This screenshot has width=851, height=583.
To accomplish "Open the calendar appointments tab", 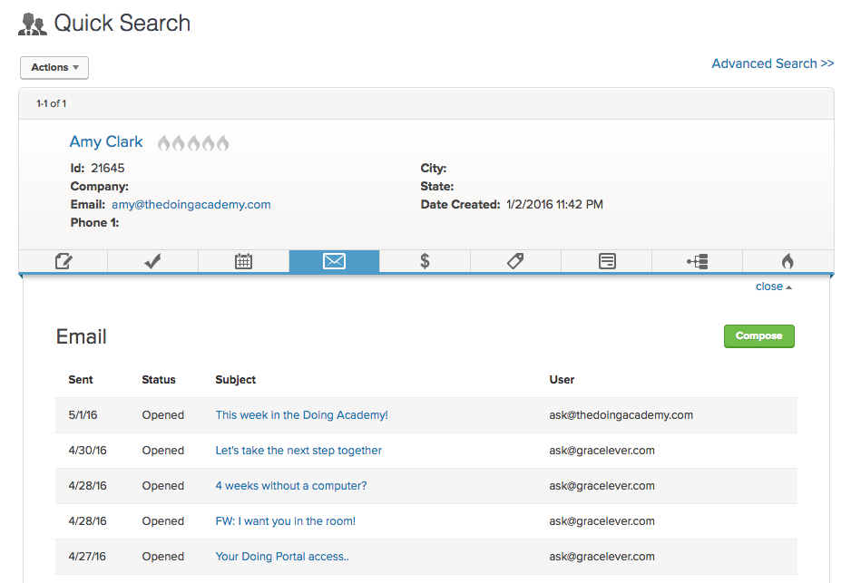I will [243, 261].
